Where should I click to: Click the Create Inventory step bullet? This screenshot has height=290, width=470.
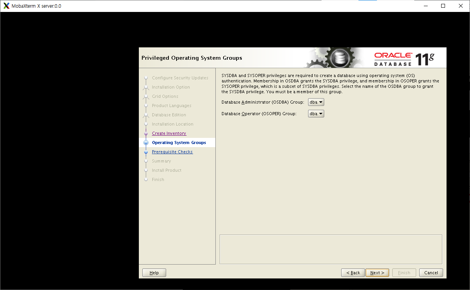146,133
